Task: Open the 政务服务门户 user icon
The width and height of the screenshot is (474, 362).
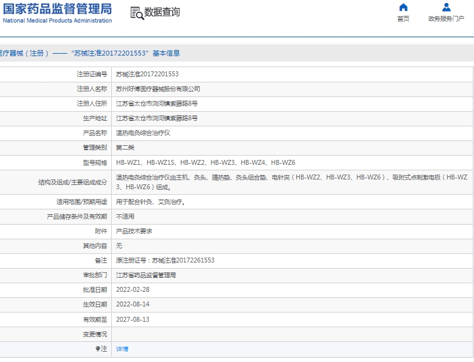Action: click(x=446, y=7)
